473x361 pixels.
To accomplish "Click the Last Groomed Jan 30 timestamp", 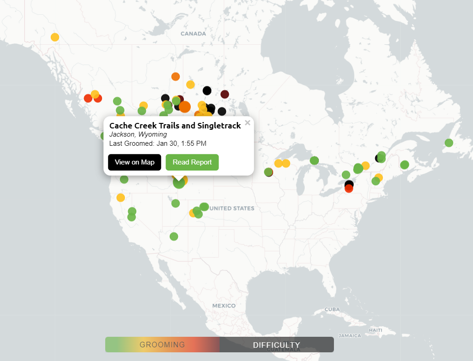I will pos(158,143).
